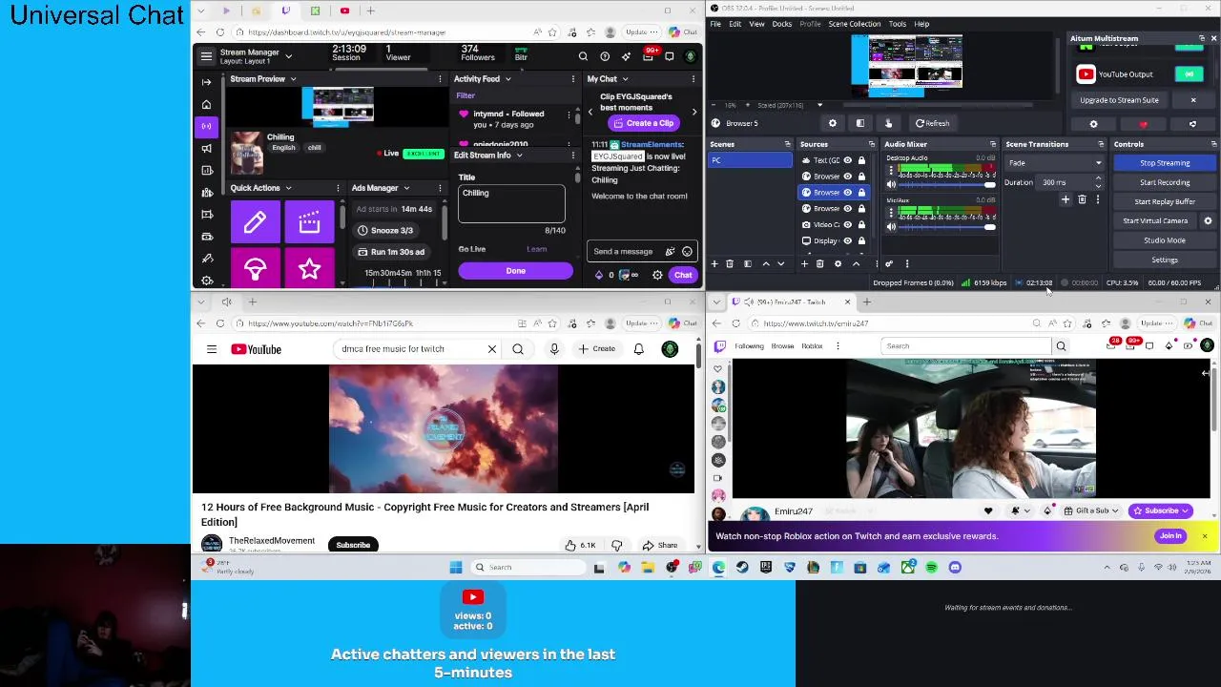The image size is (1221, 687).
Task: Open advanced audio properties gears icon in OBS mixer
Action: (889, 263)
